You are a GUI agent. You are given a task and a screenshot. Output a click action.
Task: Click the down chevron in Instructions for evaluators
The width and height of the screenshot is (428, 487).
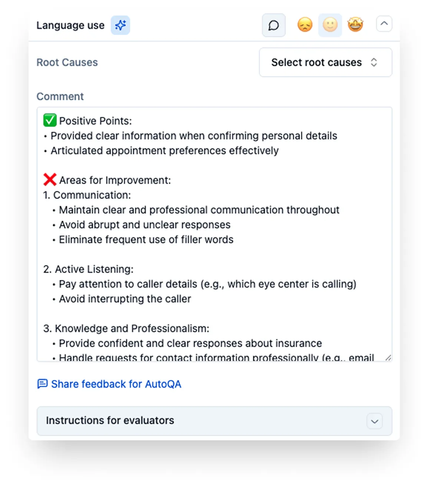point(375,421)
